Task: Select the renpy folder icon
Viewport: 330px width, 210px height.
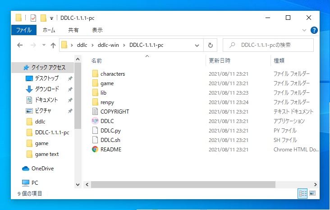Action: click(95, 102)
